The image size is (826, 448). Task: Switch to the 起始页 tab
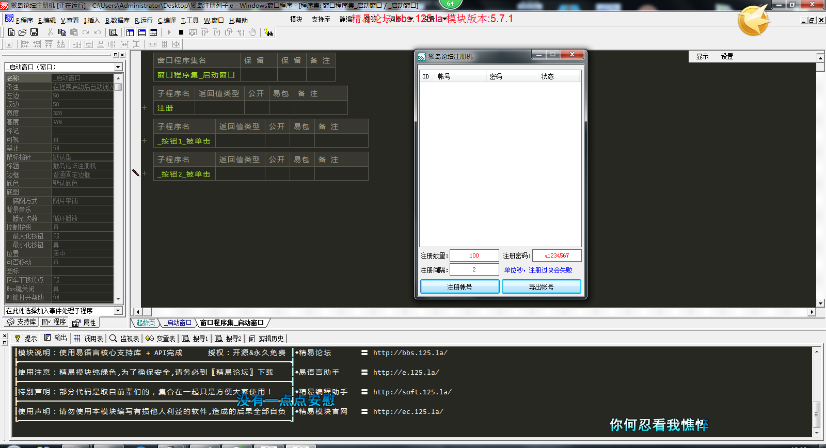[146, 323]
